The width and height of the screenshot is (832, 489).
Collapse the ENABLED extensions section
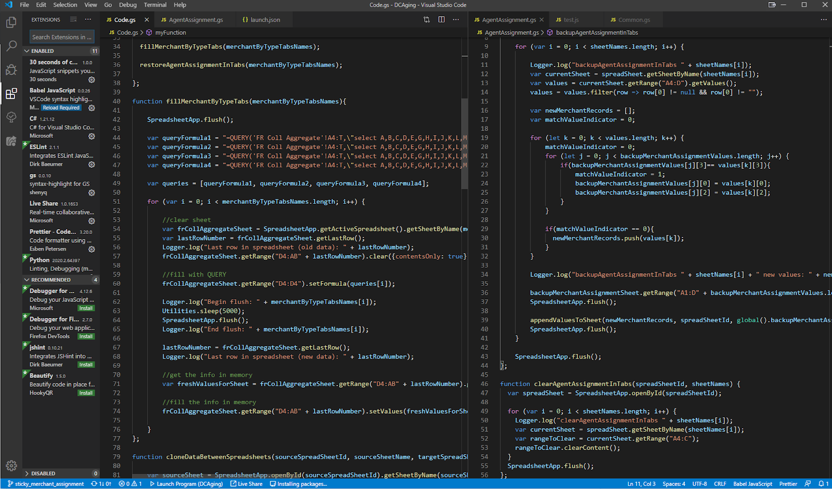pos(61,51)
